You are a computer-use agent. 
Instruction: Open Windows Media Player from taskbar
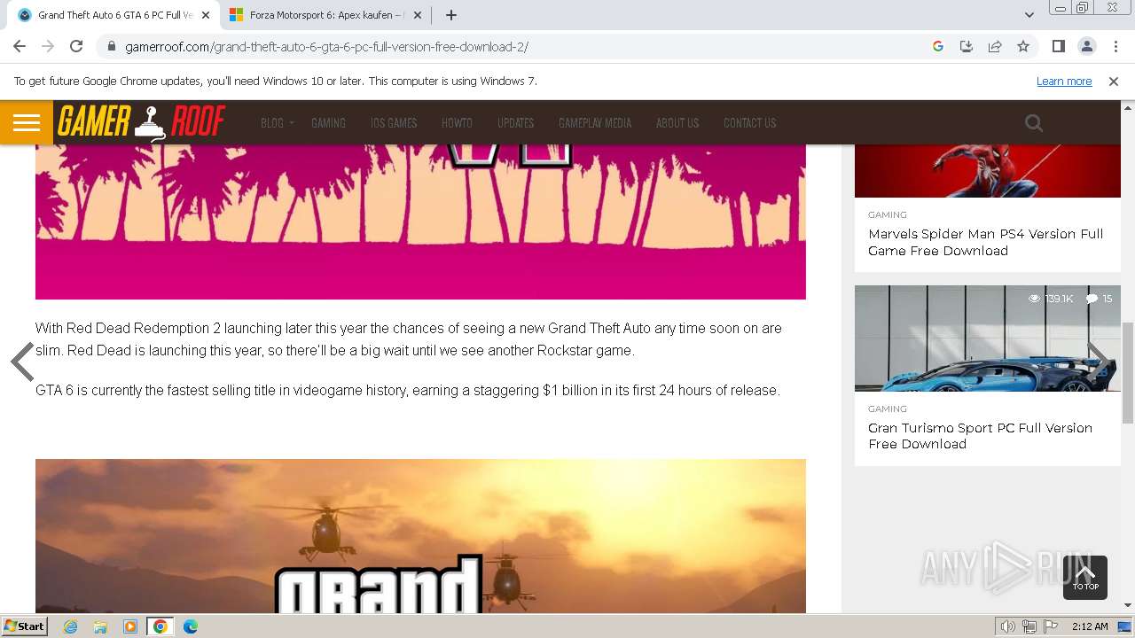click(130, 626)
